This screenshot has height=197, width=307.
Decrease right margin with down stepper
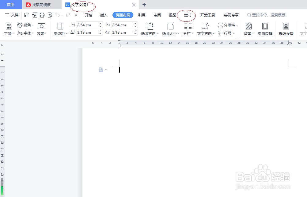(x=135, y=34)
